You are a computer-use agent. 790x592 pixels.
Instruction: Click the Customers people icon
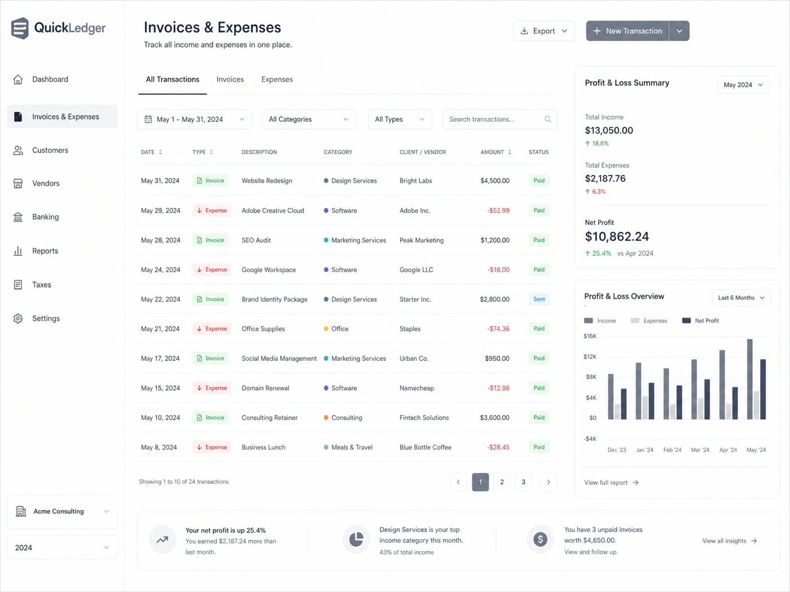[x=18, y=151]
